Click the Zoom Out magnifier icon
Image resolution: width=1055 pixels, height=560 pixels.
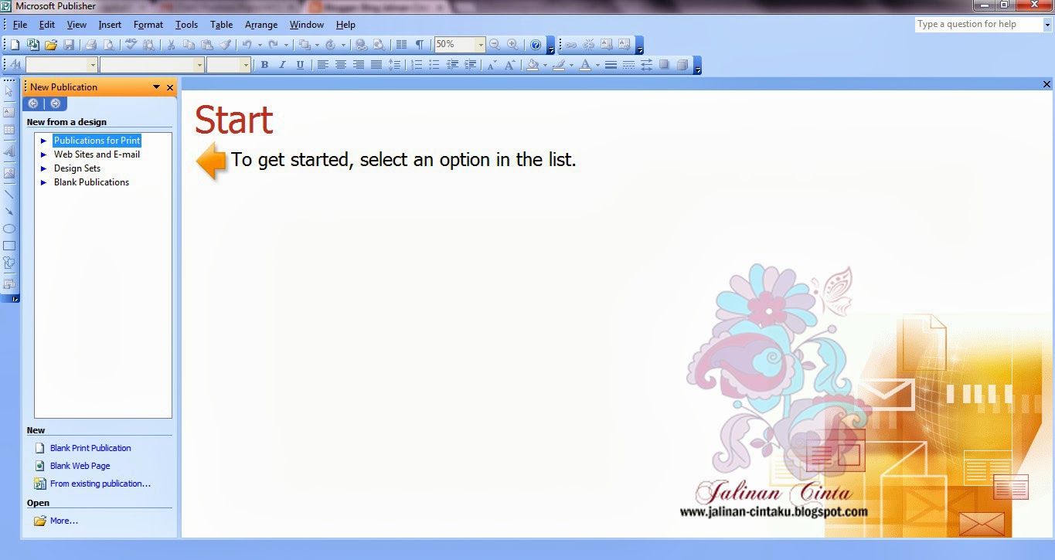(495, 45)
